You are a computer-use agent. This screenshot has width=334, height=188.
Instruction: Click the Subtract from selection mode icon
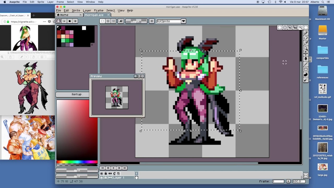pyautogui.click(x=114, y=21)
